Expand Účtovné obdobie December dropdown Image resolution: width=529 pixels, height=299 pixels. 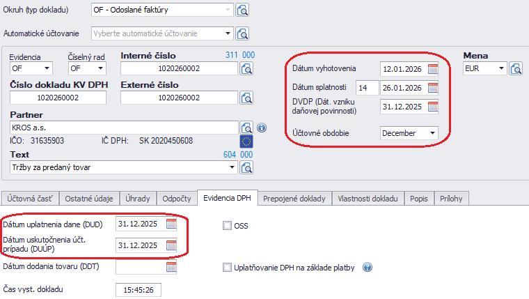click(432, 132)
